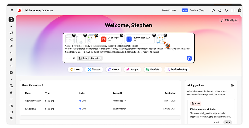This screenshot has height=128, width=249.
Task: Open the card sidebar icon
Action: coord(11,112)
